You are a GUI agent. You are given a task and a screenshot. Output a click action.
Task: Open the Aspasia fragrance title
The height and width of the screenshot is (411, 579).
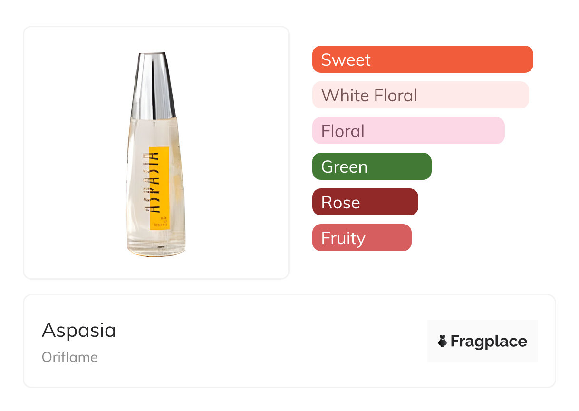79,330
